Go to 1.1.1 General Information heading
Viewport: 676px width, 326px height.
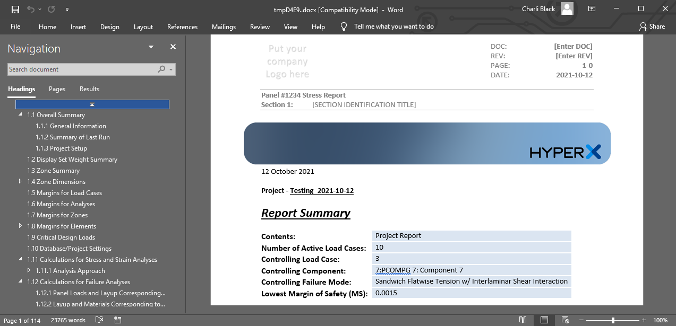click(71, 126)
